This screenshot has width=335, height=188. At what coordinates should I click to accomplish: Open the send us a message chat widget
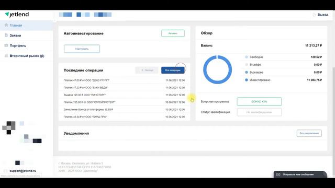[x=300, y=174]
